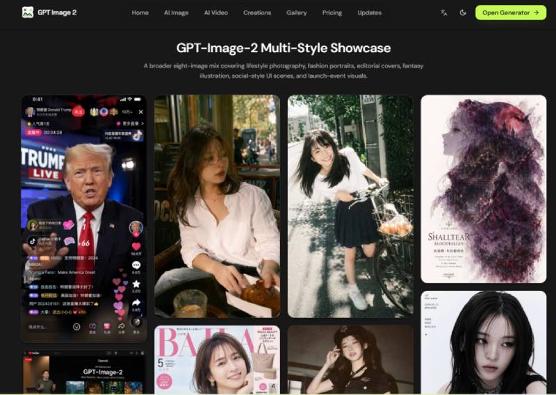
Task: Click the '00:34:28' livestream timer text
Action: click(53, 133)
